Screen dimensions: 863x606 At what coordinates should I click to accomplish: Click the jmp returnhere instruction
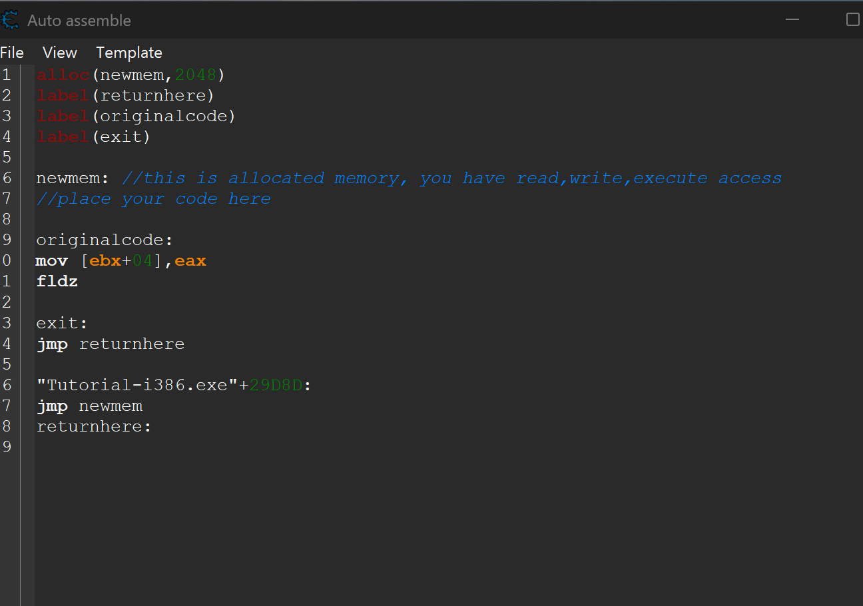[x=111, y=344]
